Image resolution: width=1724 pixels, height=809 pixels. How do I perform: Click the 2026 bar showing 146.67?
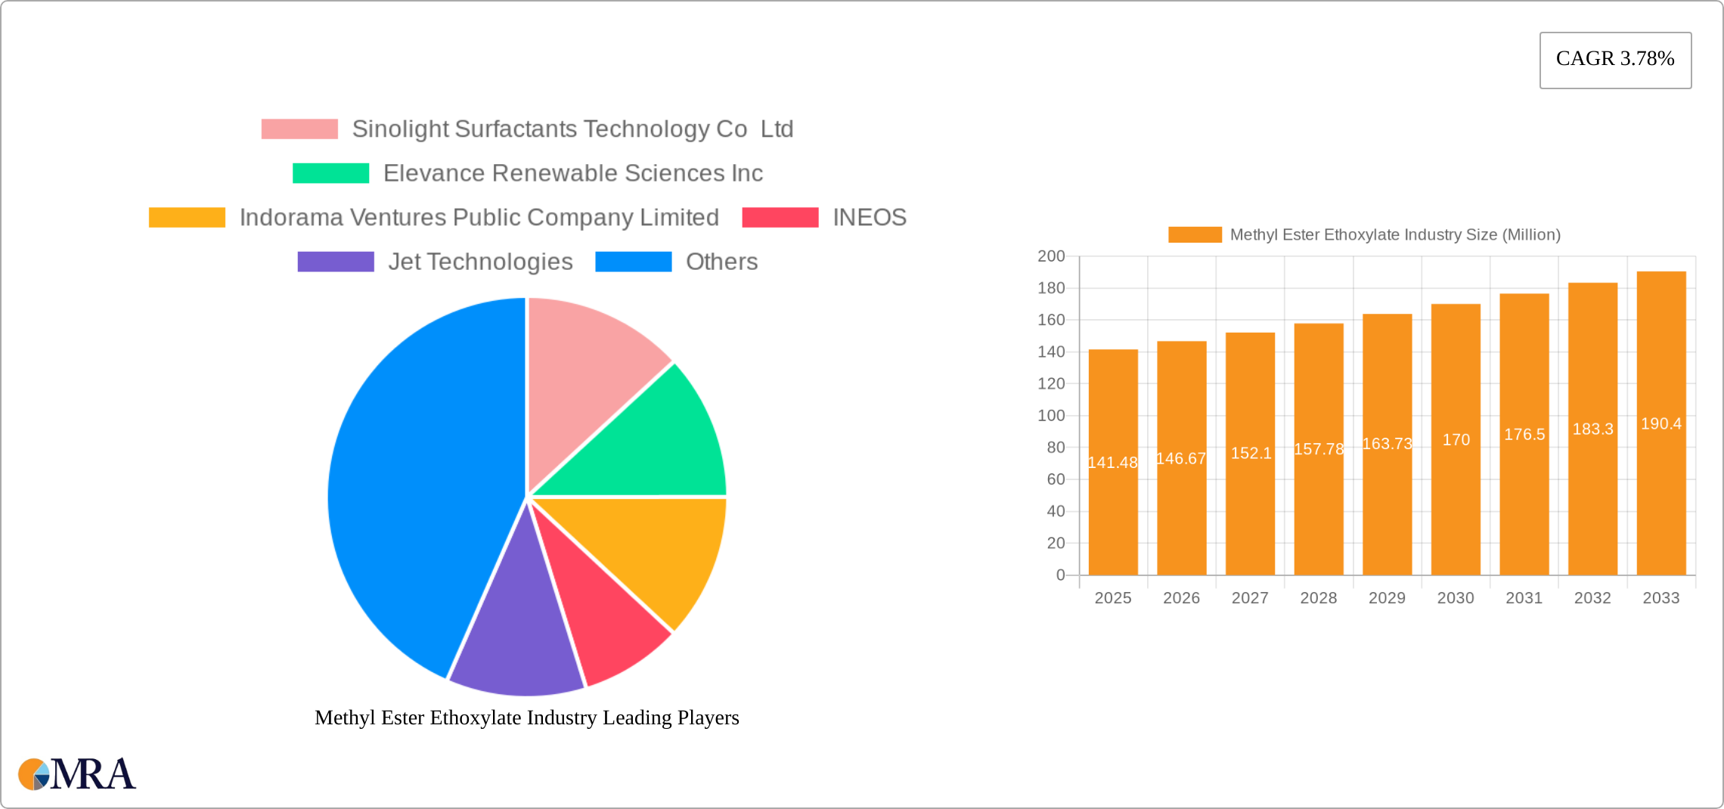pyautogui.click(x=1182, y=458)
